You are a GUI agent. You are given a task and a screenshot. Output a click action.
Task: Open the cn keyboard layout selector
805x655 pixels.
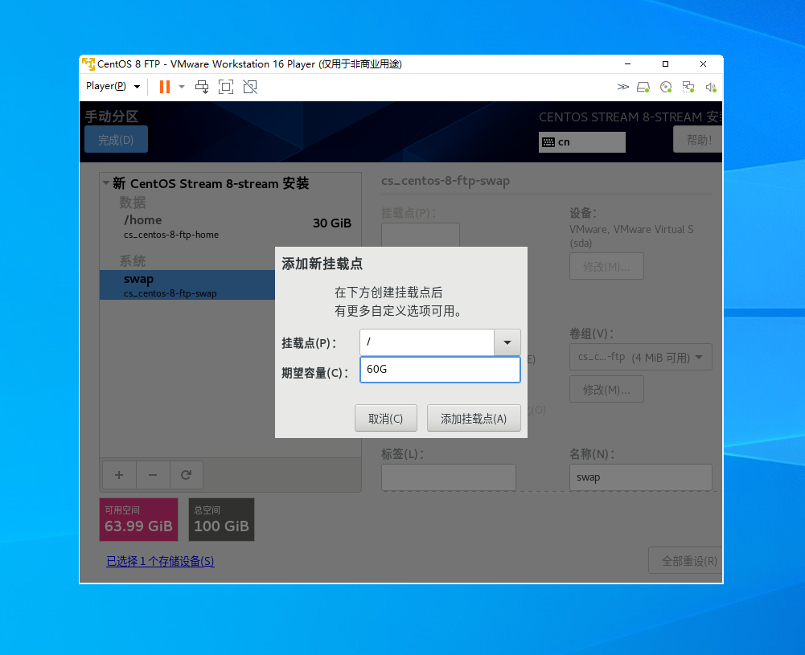click(581, 142)
